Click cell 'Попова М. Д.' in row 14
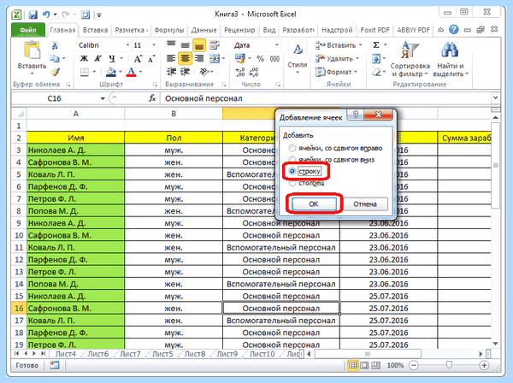Image resolution: width=513 pixels, height=383 pixels. point(75,284)
